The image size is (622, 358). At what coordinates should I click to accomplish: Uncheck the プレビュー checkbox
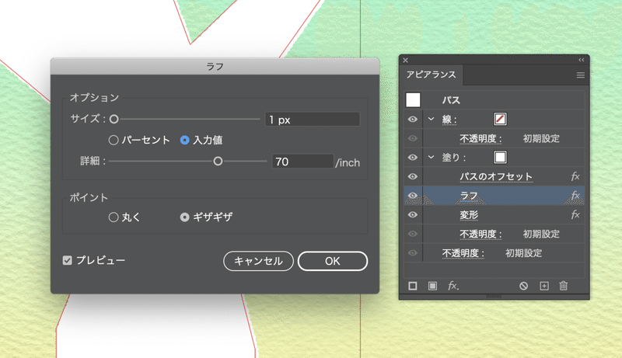tap(68, 260)
